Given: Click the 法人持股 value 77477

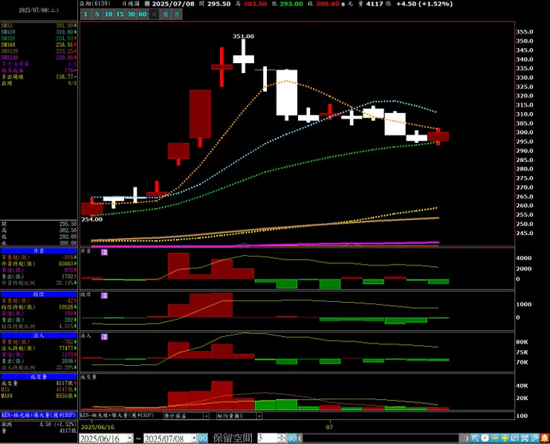Looking at the screenshot, I should [66, 348].
